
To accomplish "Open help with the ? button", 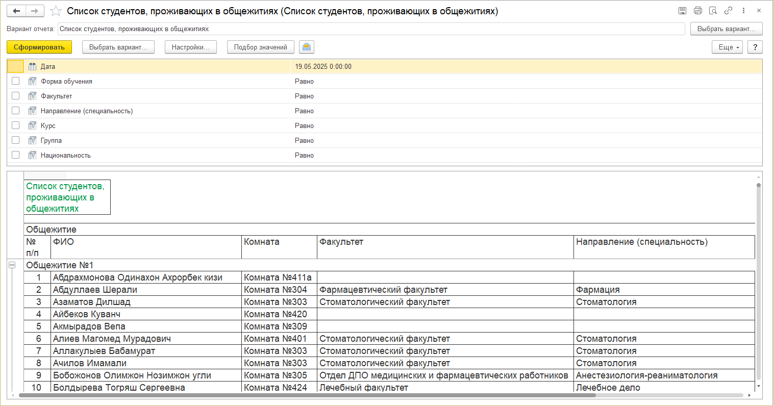I will [x=755, y=47].
